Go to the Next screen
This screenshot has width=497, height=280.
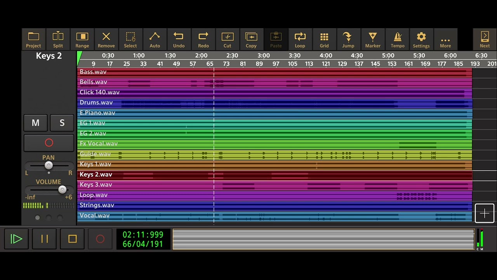[485, 40]
